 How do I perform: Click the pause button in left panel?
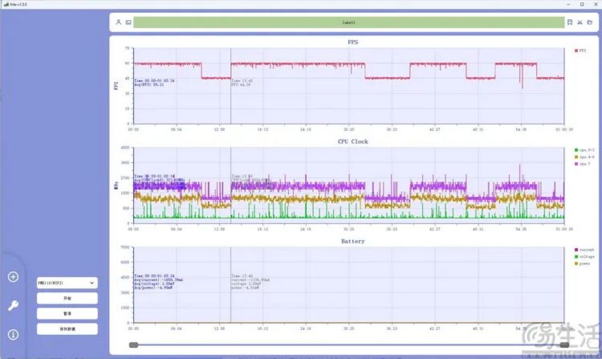pos(67,314)
